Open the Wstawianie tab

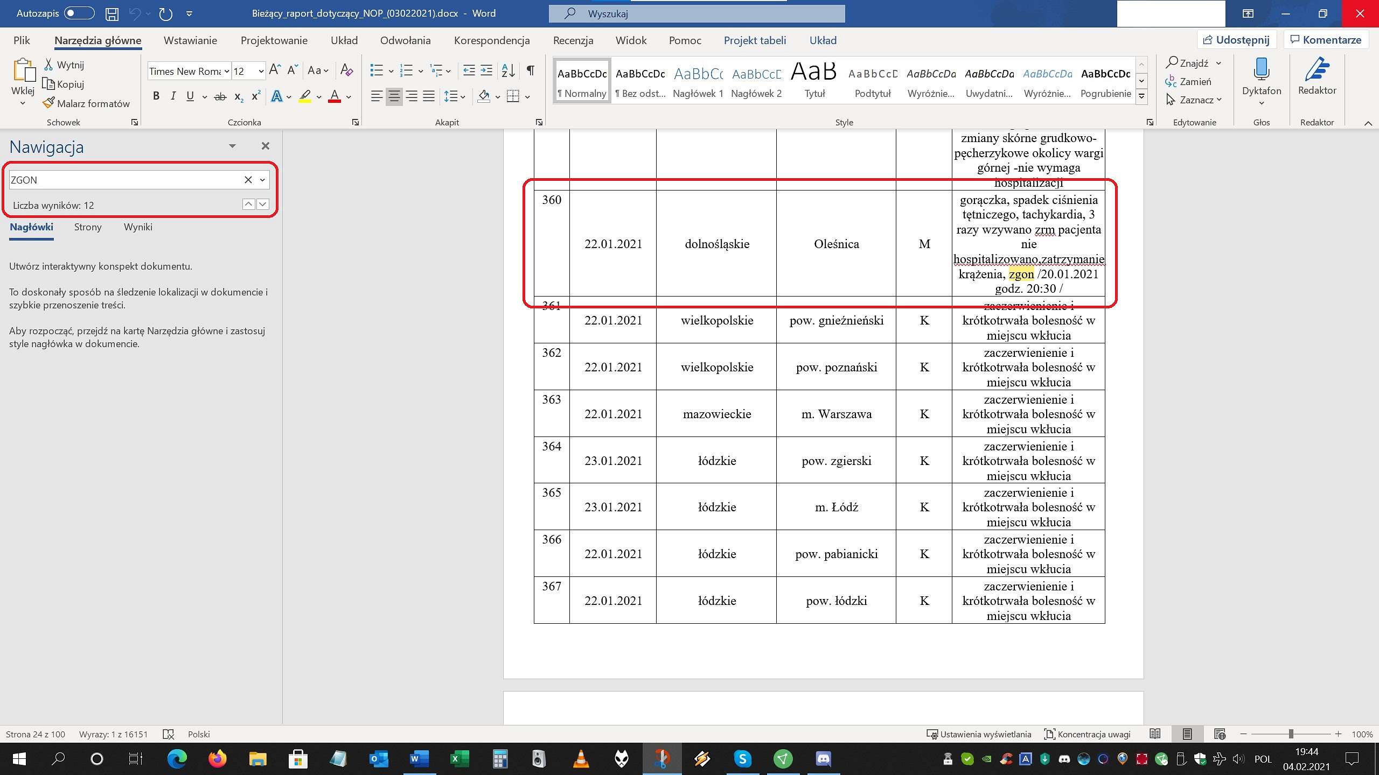[x=190, y=40]
